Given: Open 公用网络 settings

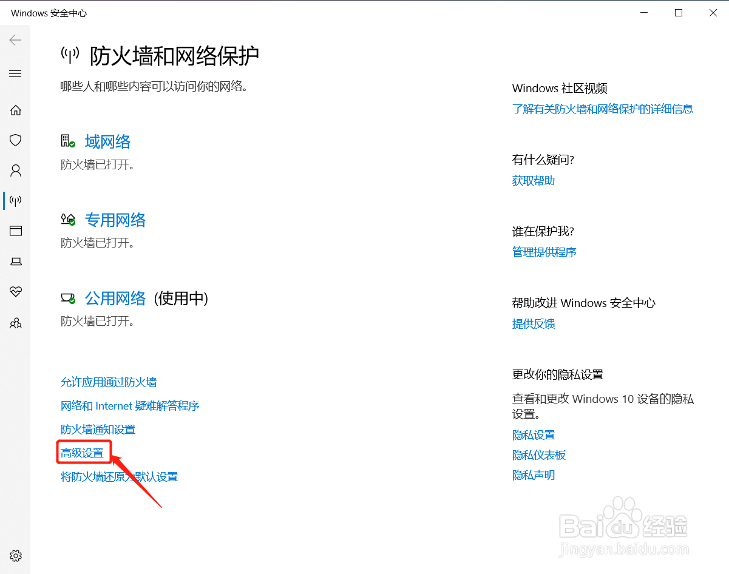Looking at the screenshot, I should click(x=115, y=298).
